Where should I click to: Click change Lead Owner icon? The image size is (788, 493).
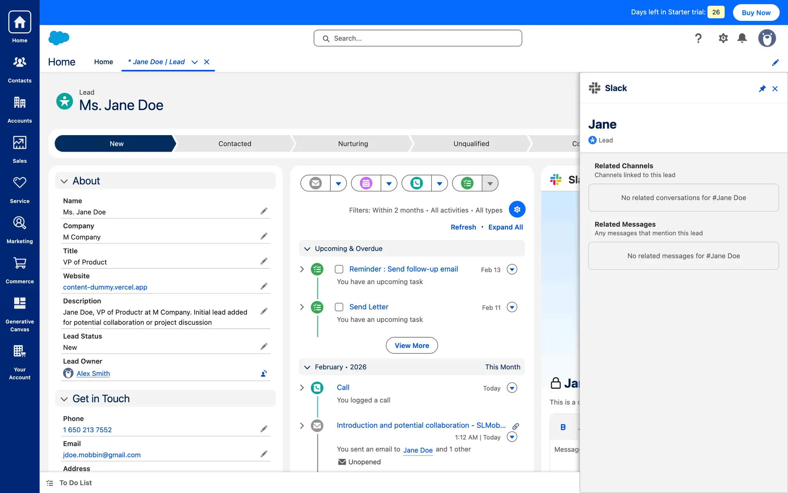pos(264,373)
